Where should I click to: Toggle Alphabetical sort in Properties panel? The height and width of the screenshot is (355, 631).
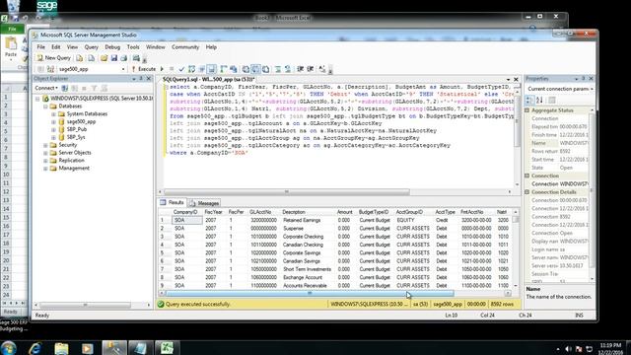(539, 100)
